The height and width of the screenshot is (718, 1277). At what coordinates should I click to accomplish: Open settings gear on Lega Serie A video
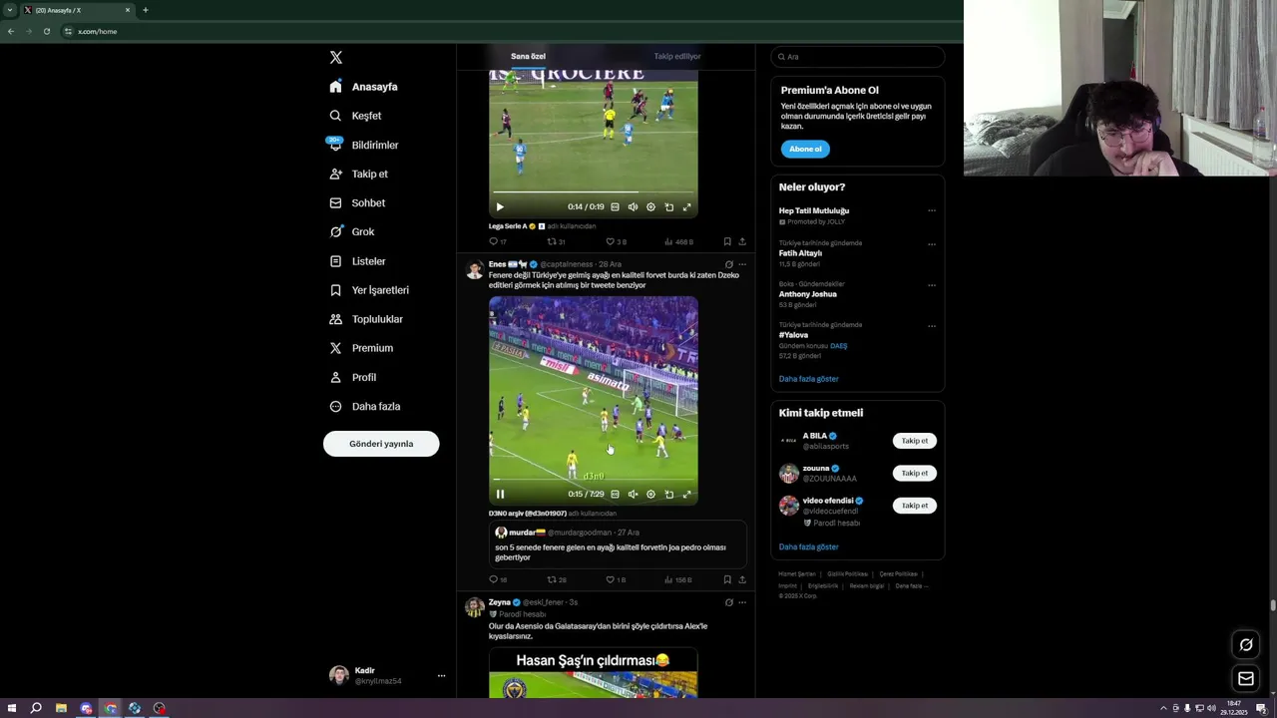pyautogui.click(x=650, y=207)
